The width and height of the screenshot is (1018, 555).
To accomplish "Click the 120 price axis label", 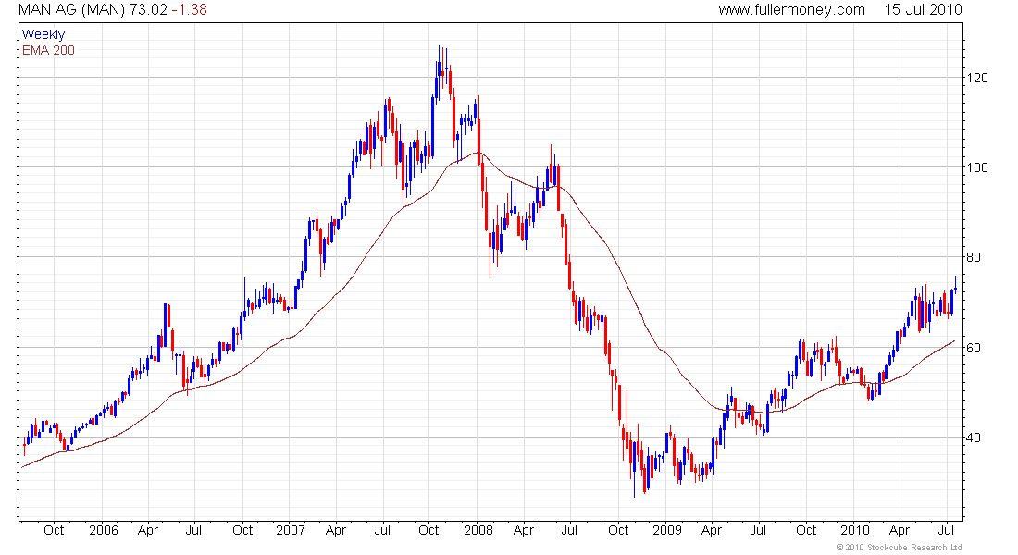I will tap(977, 78).
